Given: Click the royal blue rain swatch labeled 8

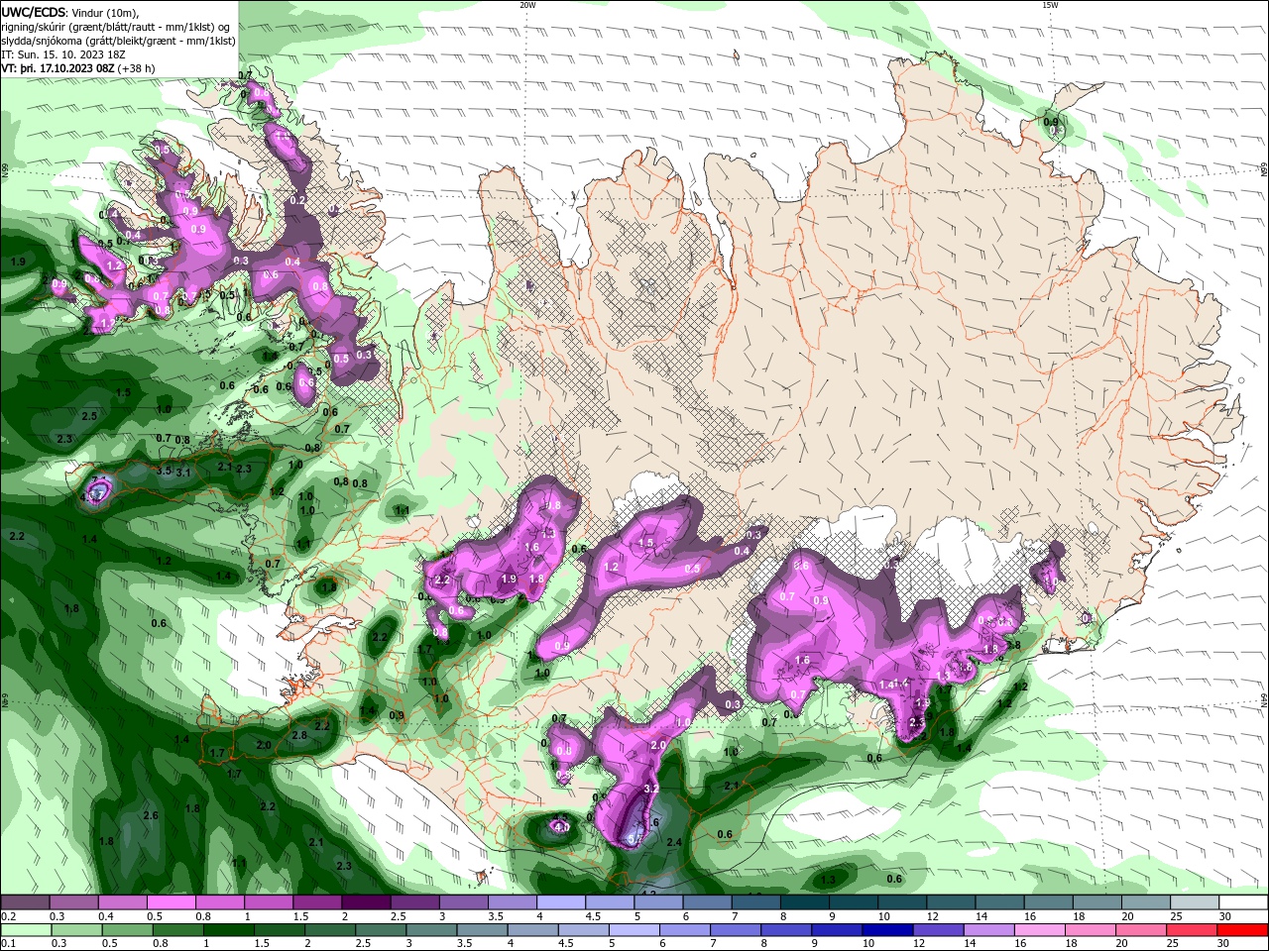Looking at the screenshot, I should point(785,930).
